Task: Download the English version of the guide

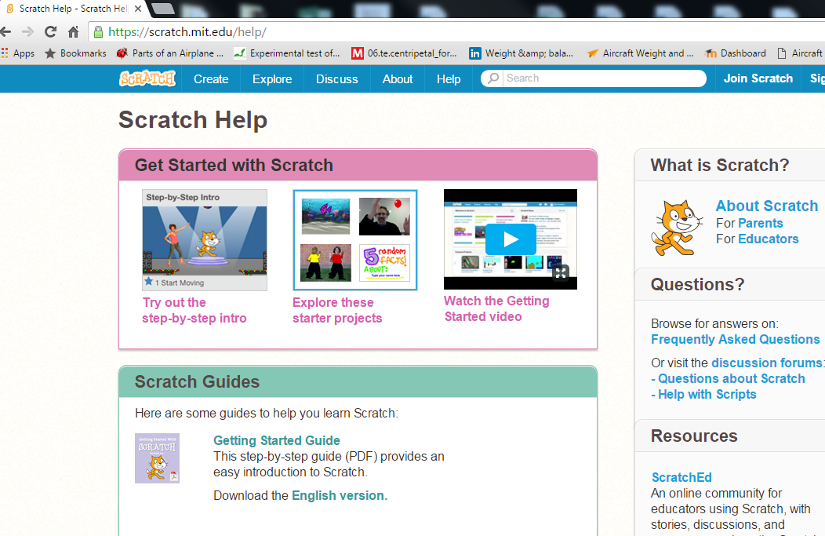Action: tap(340, 495)
